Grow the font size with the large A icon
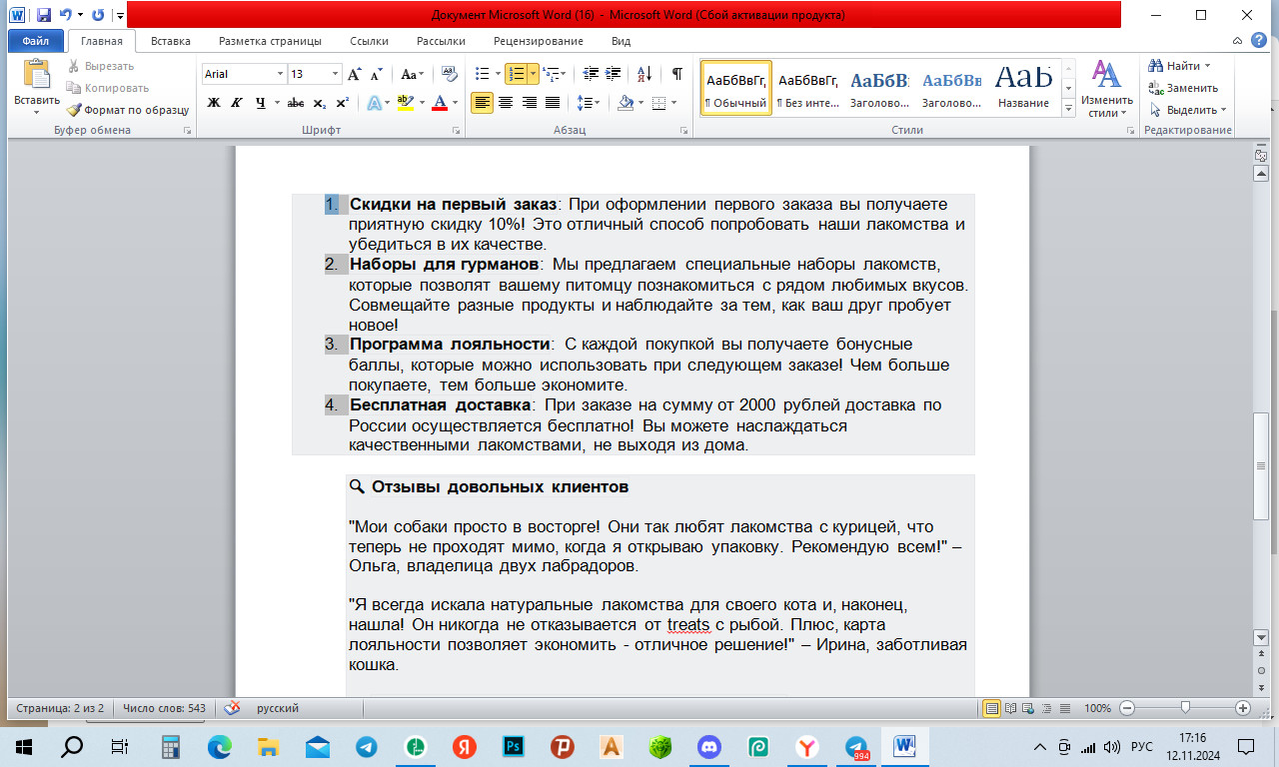1279x767 pixels. point(355,74)
